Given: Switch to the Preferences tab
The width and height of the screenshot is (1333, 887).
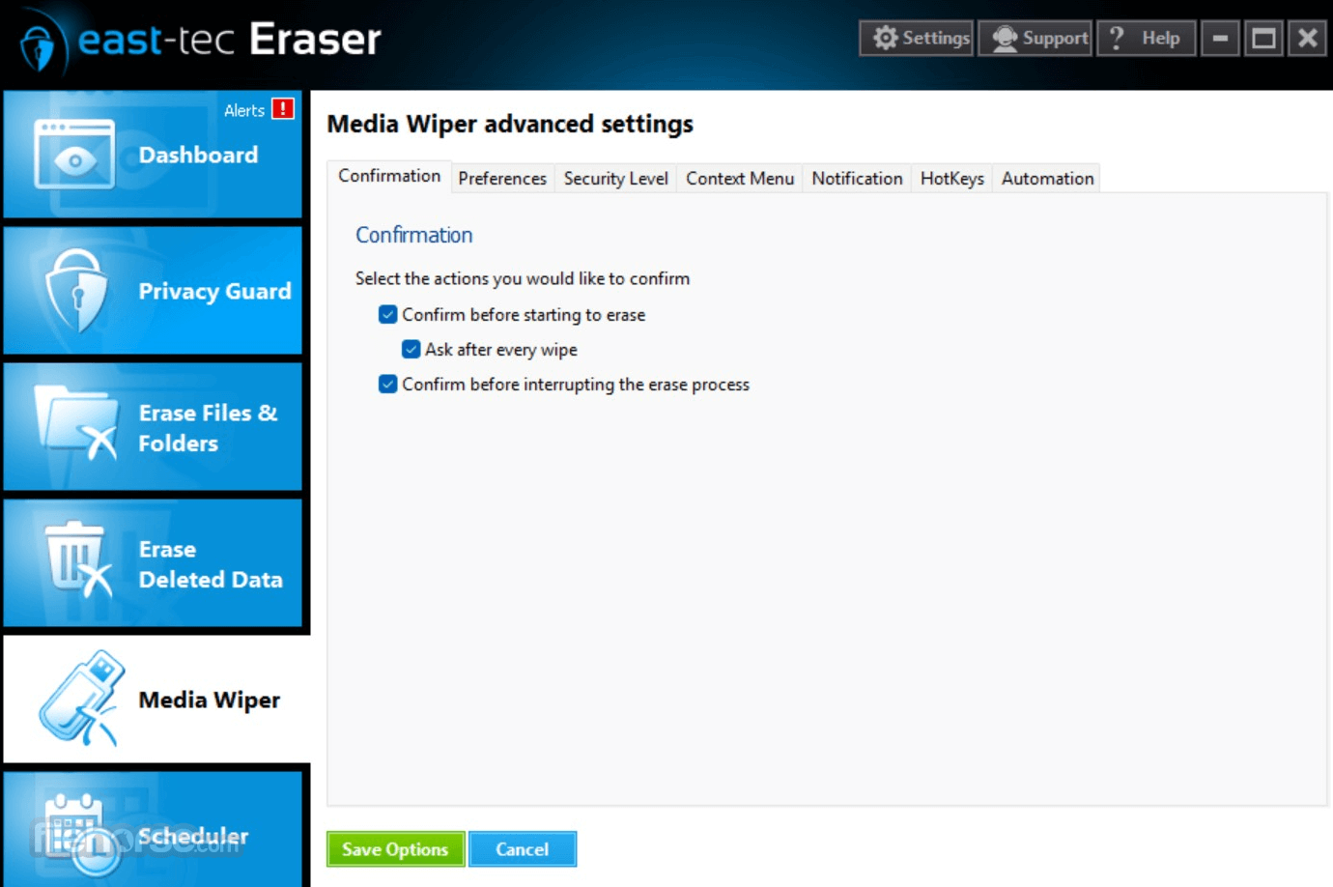Looking at the screenshot, I should coord(502,178).
